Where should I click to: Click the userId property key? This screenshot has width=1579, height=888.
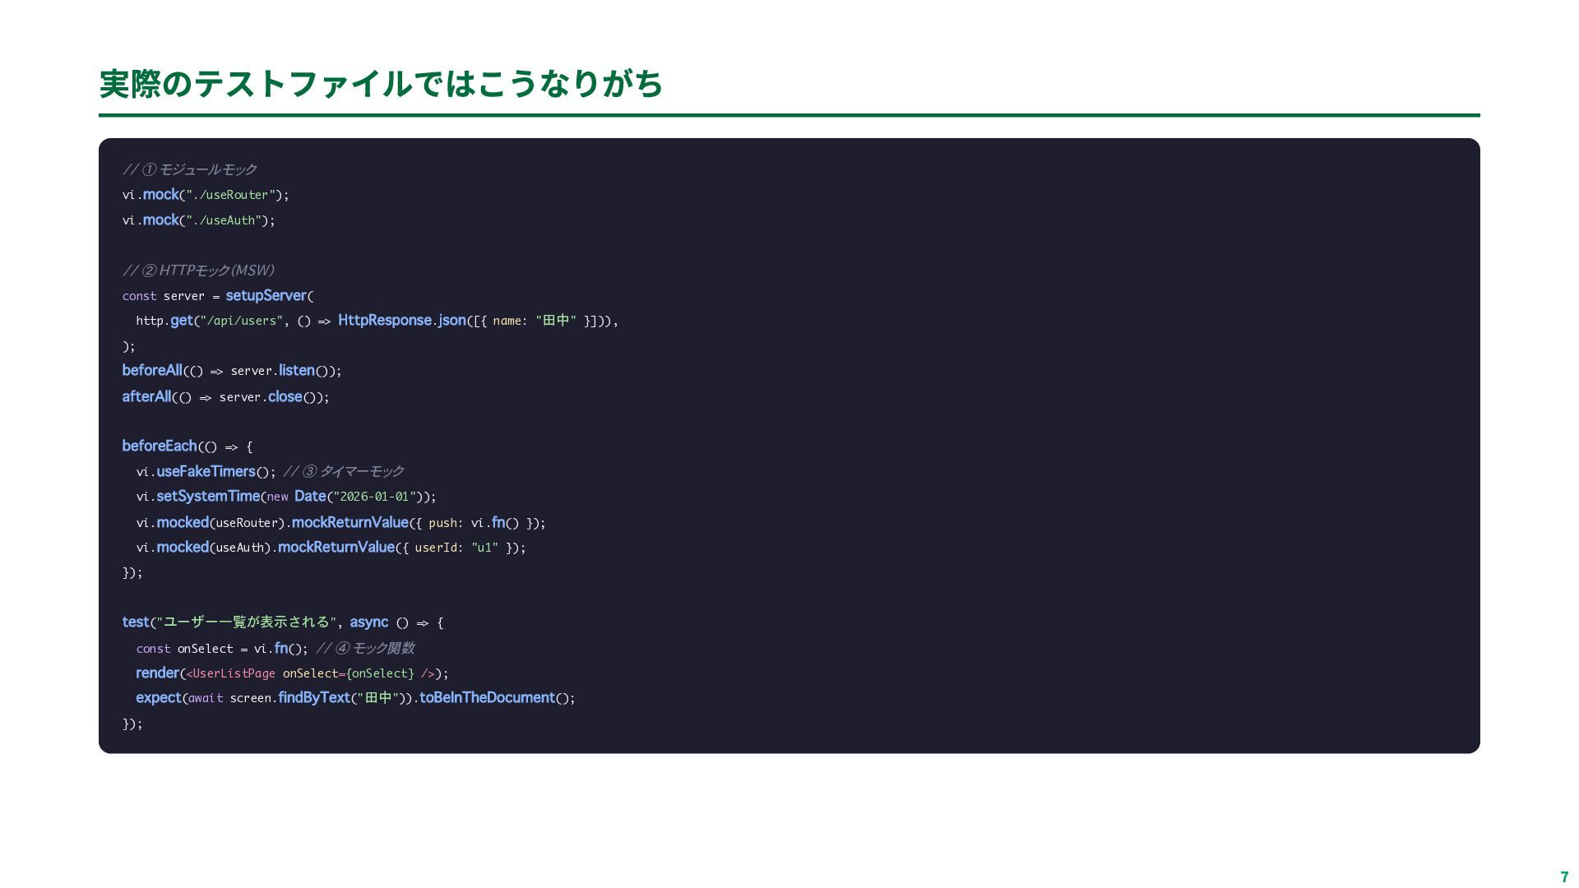pyautogui.click(x=436, y=548)
